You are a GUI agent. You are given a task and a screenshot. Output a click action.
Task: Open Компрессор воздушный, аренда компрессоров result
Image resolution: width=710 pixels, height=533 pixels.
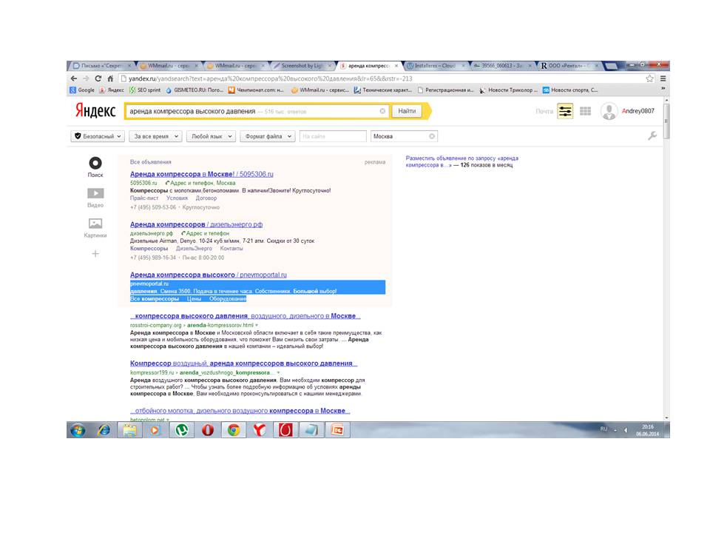click(x=243, y=363)
